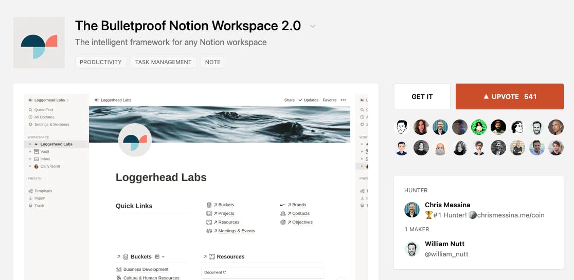
Task: Upvote the product with 541 votes
Action: [x=510, y=96]
